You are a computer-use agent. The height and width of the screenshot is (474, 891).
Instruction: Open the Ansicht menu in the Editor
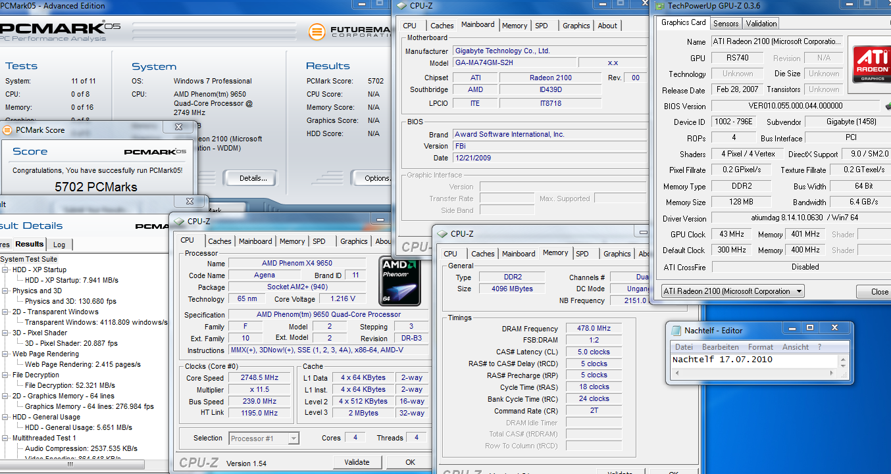pos(796,347)
